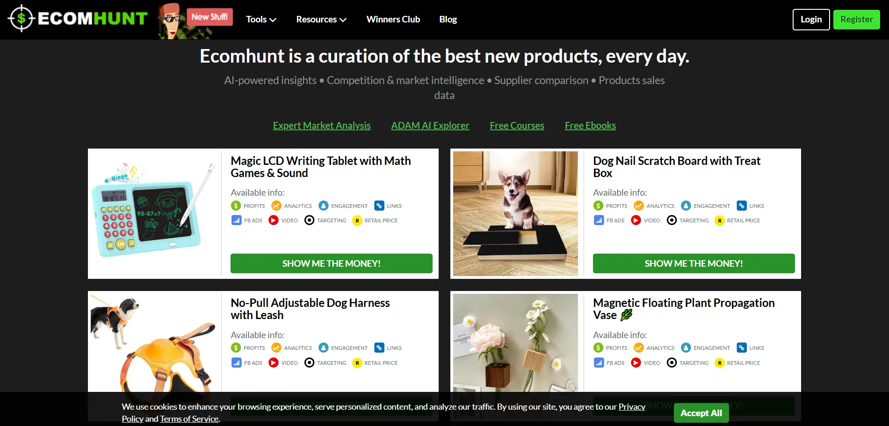
Task: Expand the Tools dropdown menu
Action: click(261, 20)
